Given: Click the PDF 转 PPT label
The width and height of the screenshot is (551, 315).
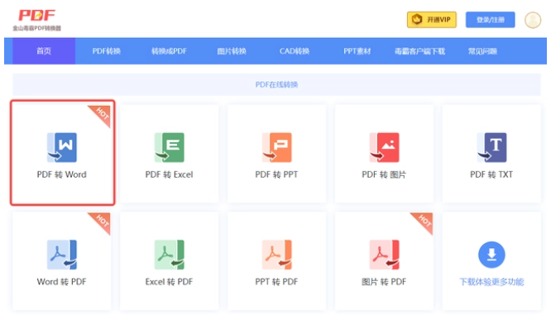Looking at the screenshot, I should [x=276, y=174].
